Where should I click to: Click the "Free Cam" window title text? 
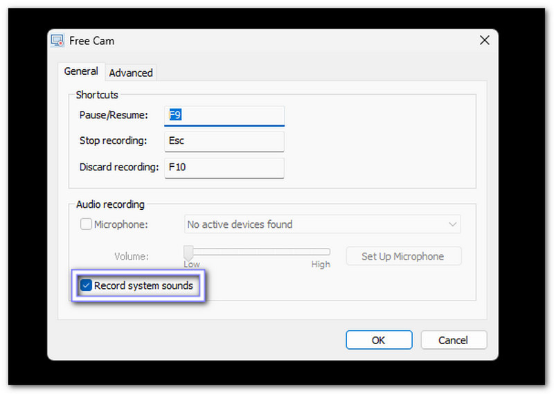point(92,41)
